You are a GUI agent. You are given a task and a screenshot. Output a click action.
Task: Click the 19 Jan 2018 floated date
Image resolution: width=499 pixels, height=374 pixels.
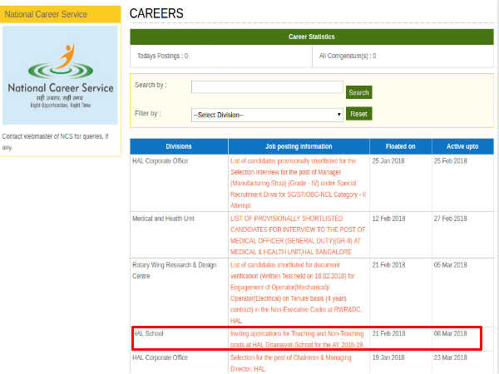[388, 357]
